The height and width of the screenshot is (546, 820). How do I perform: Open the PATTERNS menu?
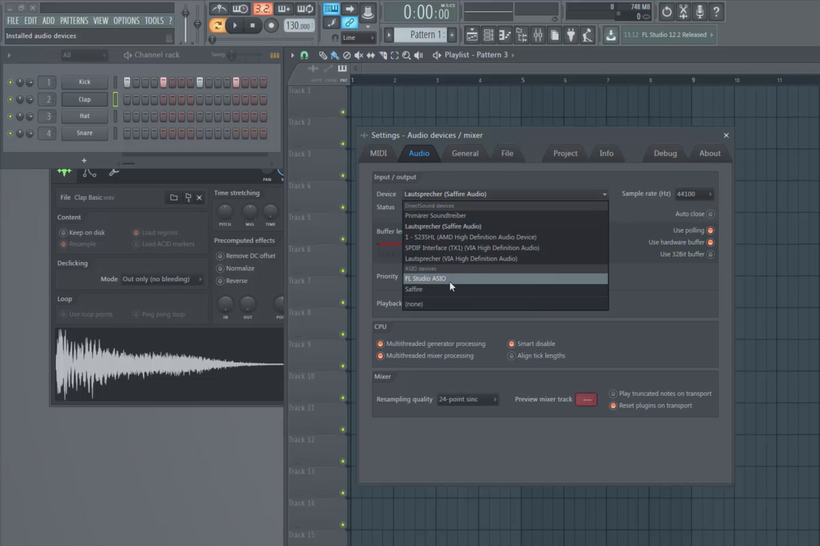pyautogui.click(x=74, y=20)
